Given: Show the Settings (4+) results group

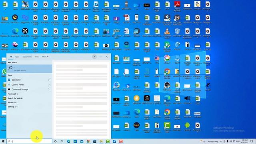Looking at the screenshot, I should [13, 107].
